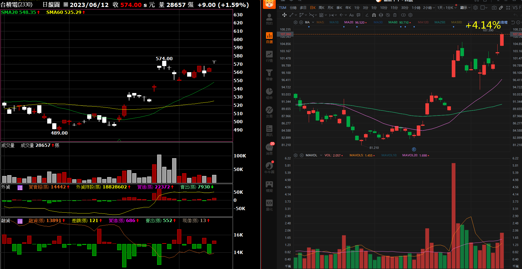
Task: Toggle the MA60 90.710 line
Action: click(400, 22)
